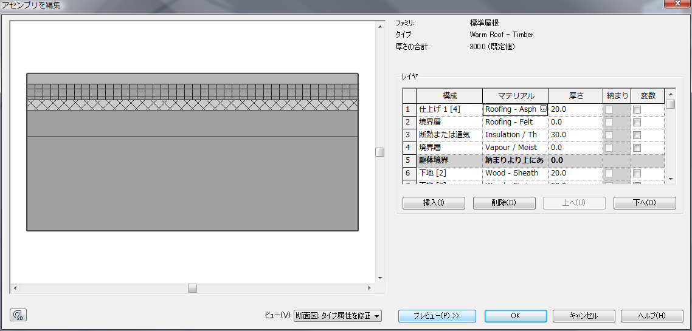Click the プレビュー(P) >> button
692x331 pixels.
(x=437, y=316)
